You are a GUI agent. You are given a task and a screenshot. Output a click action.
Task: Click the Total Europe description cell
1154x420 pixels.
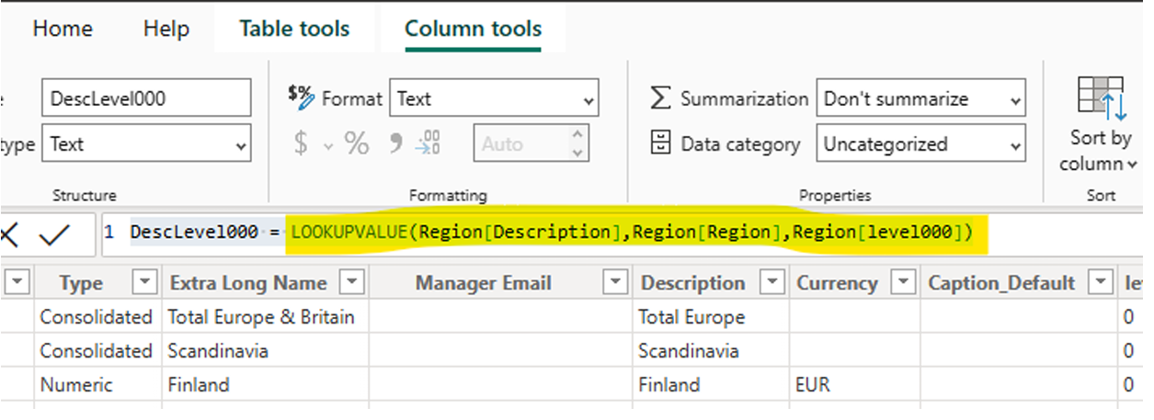711,317
